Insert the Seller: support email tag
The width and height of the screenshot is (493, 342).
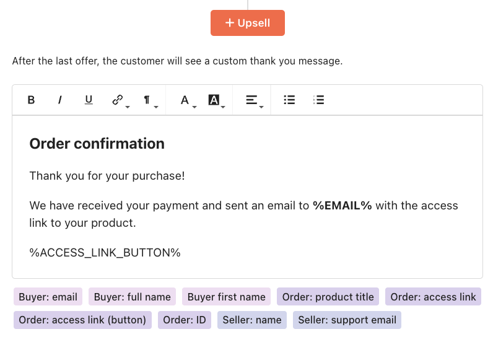pyautogui.click(x=347, y=320)
